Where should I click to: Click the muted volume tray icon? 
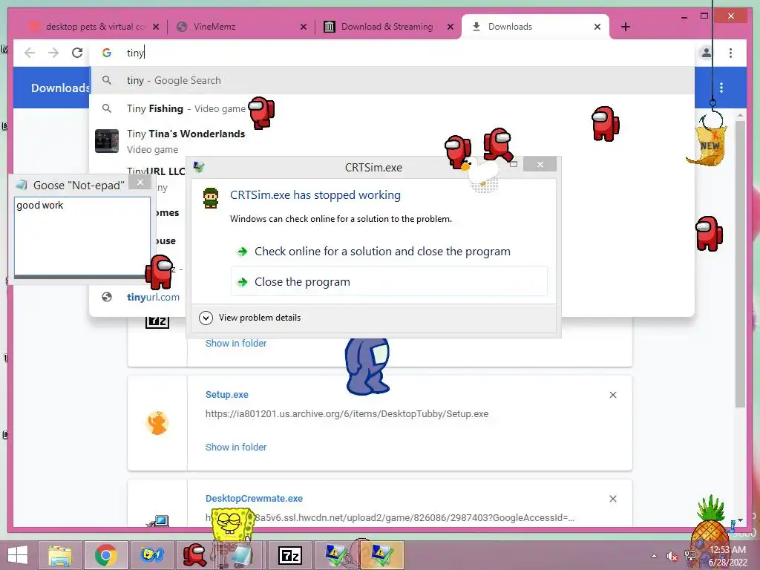pyautogui.click(x=672, y=556)
